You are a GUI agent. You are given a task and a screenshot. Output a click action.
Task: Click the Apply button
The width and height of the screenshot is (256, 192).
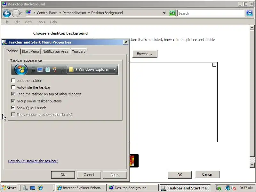(x=115, y=175)
